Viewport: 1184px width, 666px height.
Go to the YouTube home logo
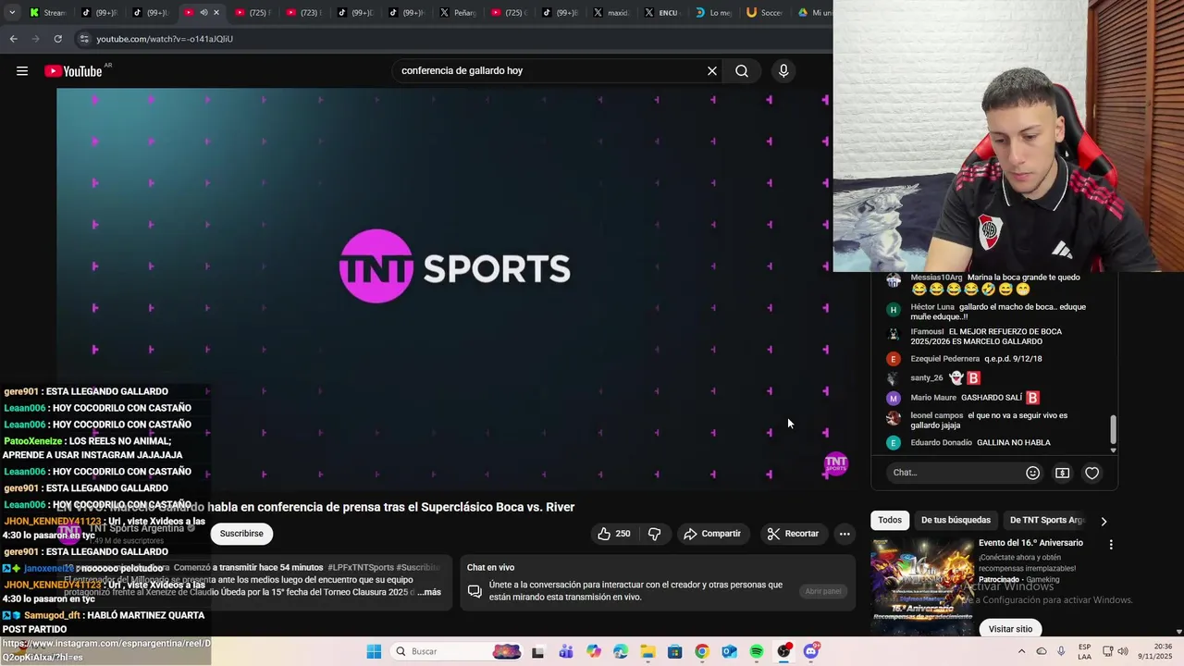[73, 71]
